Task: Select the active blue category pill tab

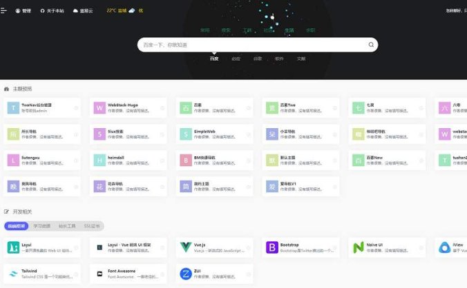Action: [17, 226]
